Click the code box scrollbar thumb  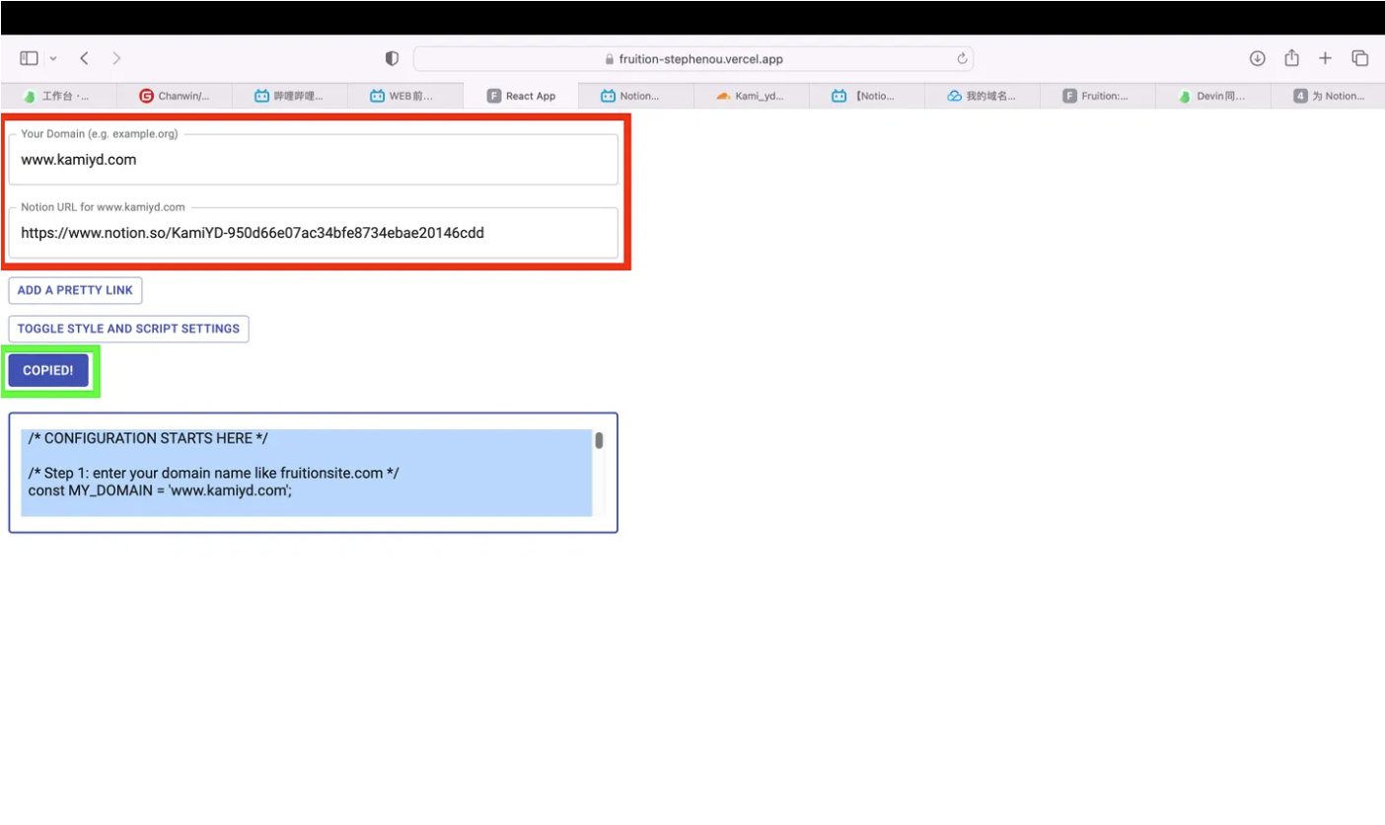(599, 440)
